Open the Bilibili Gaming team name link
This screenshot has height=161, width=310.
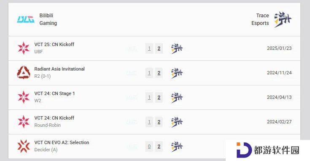pyautogui.click(x=48, y=19)
